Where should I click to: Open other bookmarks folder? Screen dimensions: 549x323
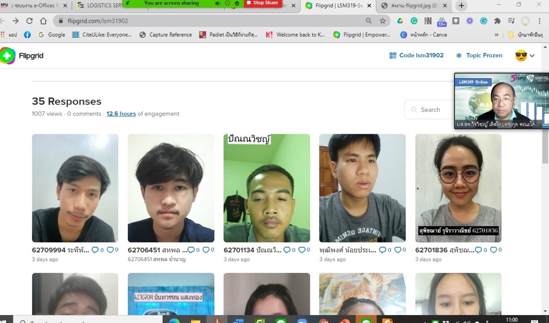tap(525, 35)
